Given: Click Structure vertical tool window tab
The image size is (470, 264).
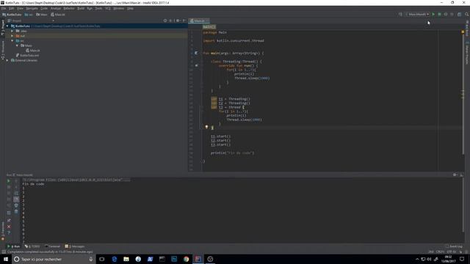Looking at the screenshot, I should click(x=3, y=50).
